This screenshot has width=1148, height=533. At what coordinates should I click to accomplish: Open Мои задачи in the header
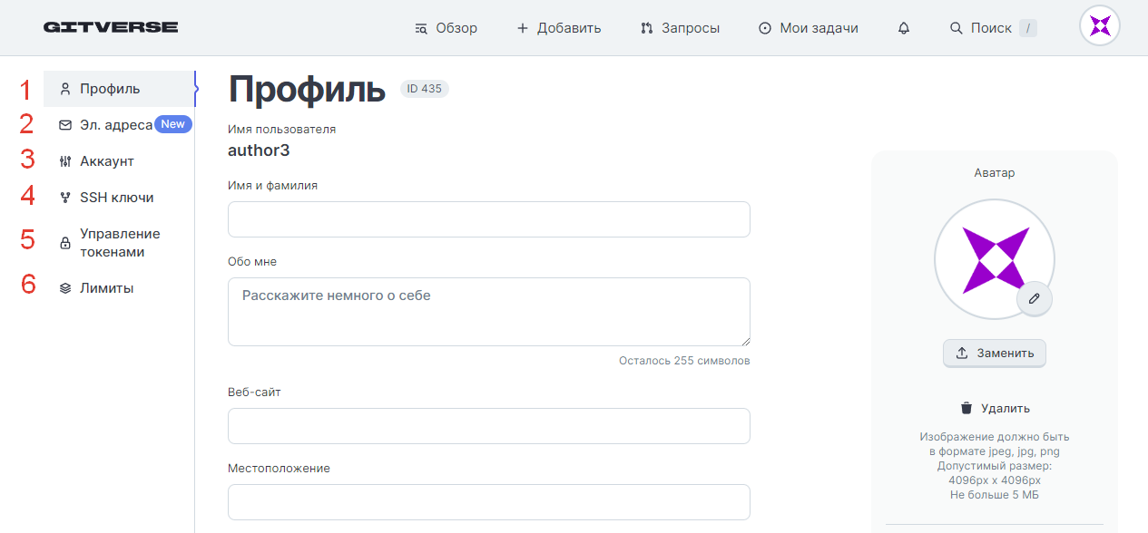click(x=809, y=28)
